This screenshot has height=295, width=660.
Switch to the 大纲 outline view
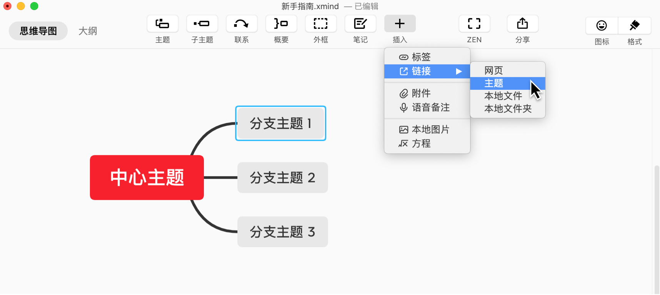[x=88, y=31]
